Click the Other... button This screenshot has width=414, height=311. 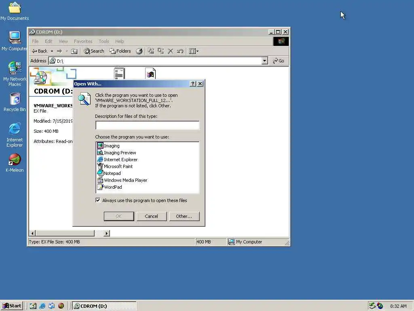pos(184,216)
